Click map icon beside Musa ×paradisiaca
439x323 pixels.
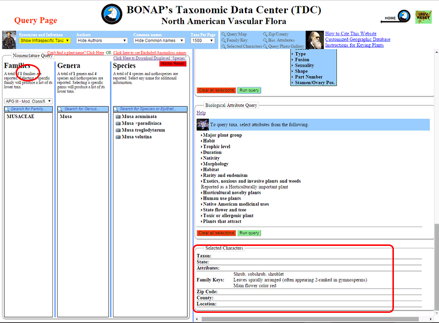point(118,124)
